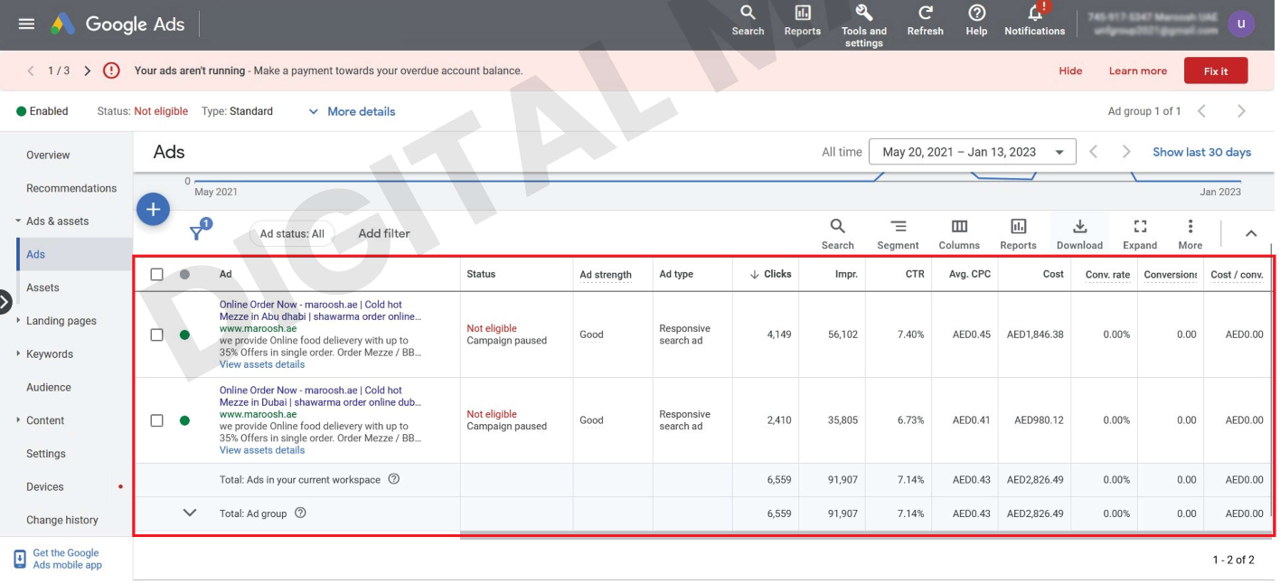Click the Google Ads logo
This screenshot has height=584, width=1280.
tap(117, 24)
